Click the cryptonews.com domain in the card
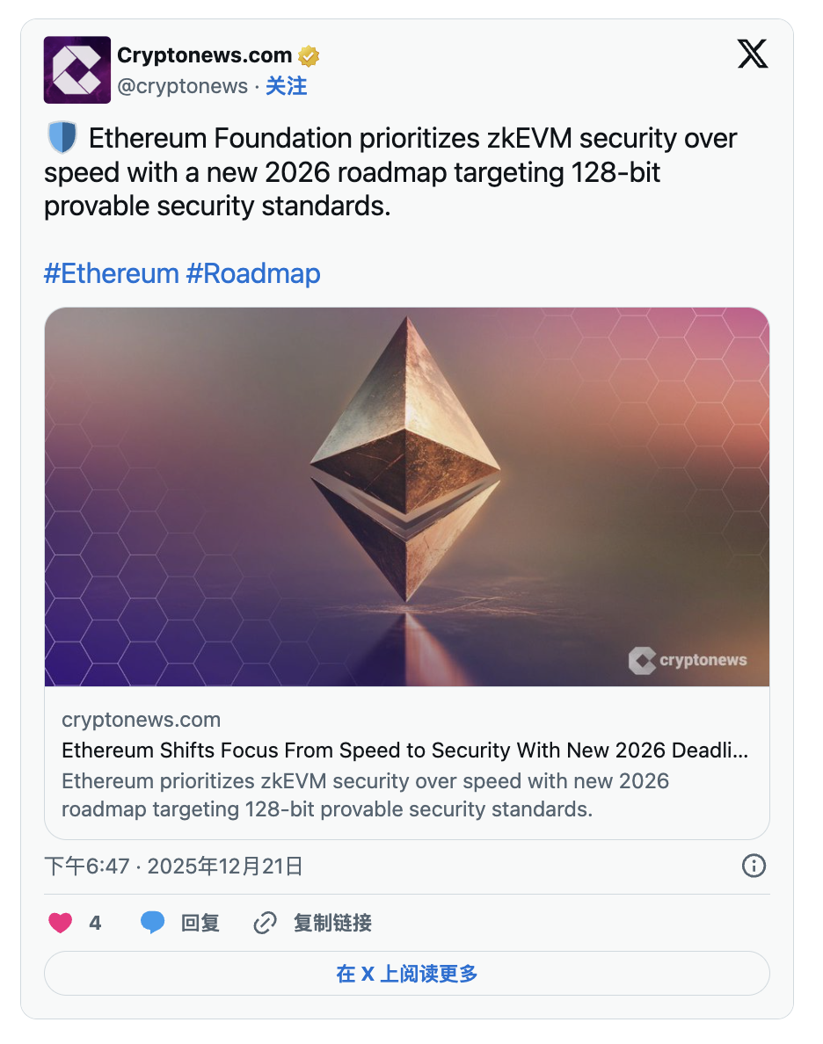The height and width of the screenshot is (1044, 823). [x=141, y=720]
